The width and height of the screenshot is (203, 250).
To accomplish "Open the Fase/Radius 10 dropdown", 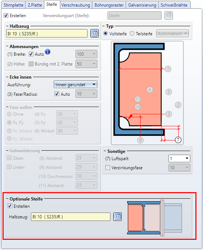I will (x=86, y=94).
